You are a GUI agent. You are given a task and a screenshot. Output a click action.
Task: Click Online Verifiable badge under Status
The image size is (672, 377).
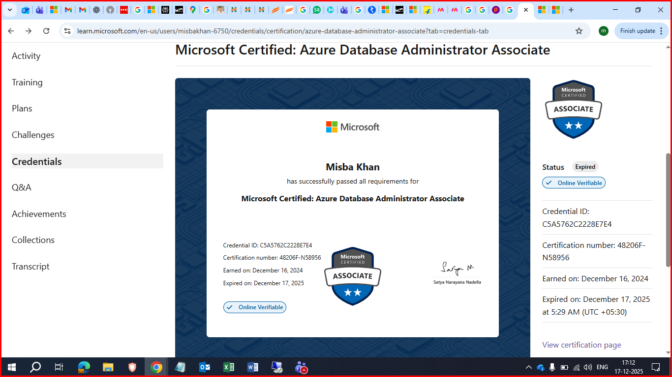pyautogui.click(x=574, y=183)
